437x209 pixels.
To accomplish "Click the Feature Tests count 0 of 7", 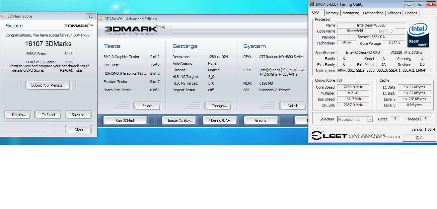I will pyautogui.click(x=155, y=82).
